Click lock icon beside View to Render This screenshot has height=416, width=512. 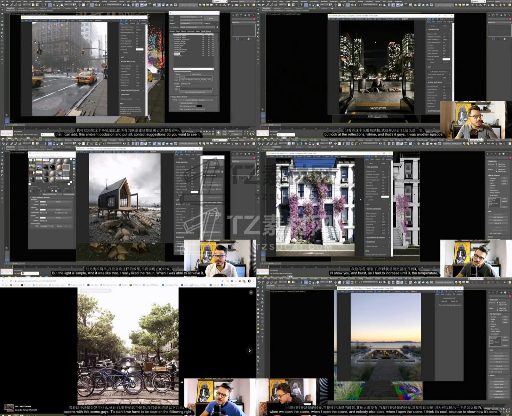(x=217, y=27)
